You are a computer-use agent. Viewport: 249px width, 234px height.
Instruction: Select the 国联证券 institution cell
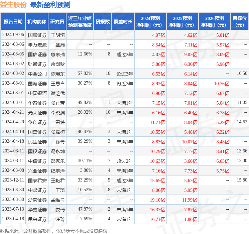click(x=37, y=35)
